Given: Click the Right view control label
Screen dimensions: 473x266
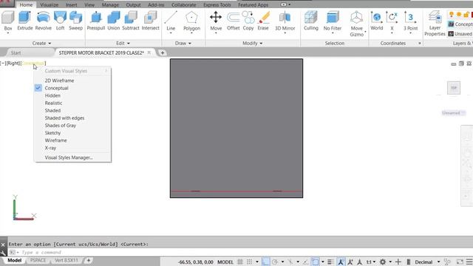Looking at the screenshot, I should click(x=13, y=63).
